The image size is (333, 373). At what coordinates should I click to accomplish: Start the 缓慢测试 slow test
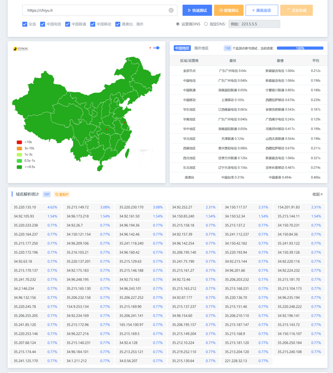[x=229, y=10]
